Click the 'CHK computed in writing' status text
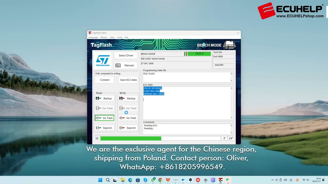The image size is (328, 184). click(108, 74)
